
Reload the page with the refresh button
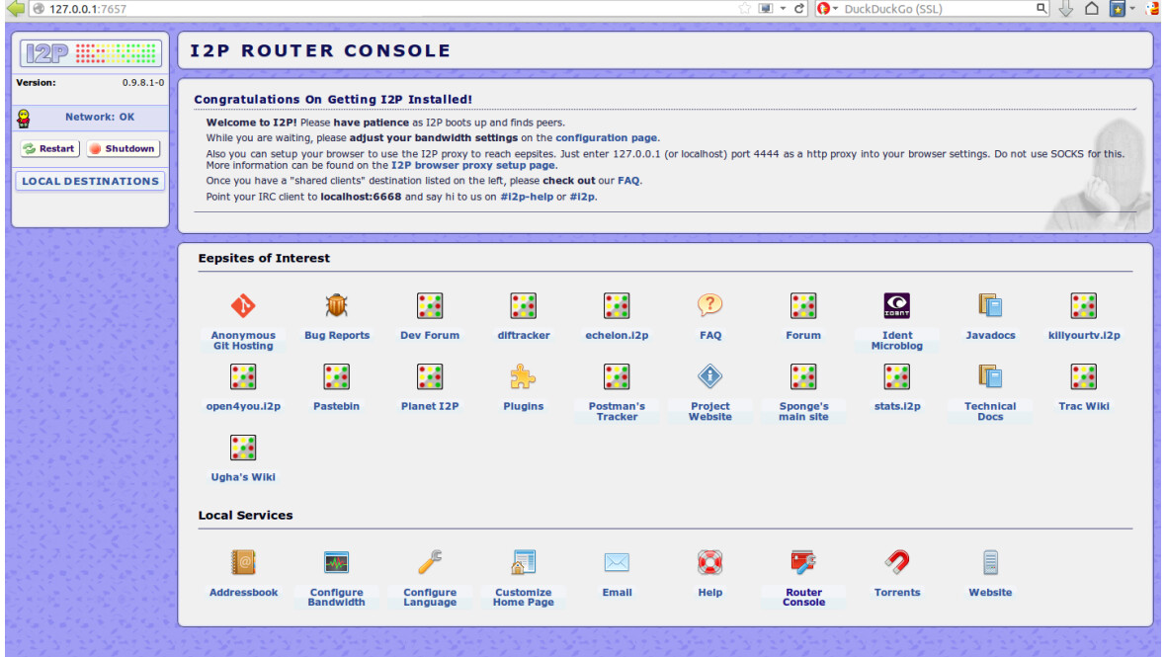click(800, 9)
